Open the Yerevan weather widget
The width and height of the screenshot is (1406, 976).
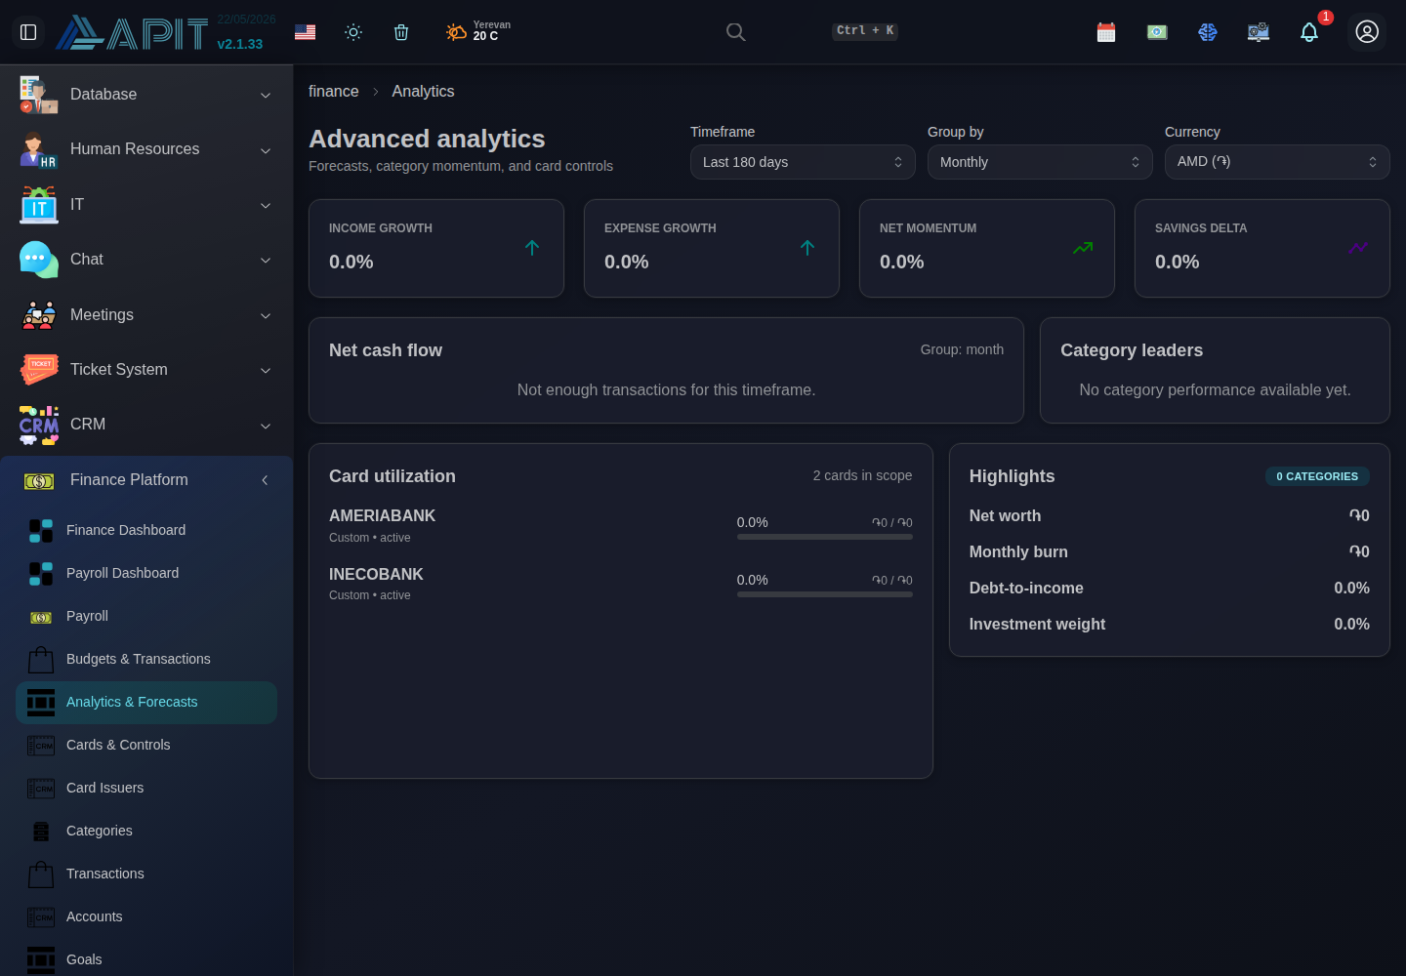[x=478, y=31]
